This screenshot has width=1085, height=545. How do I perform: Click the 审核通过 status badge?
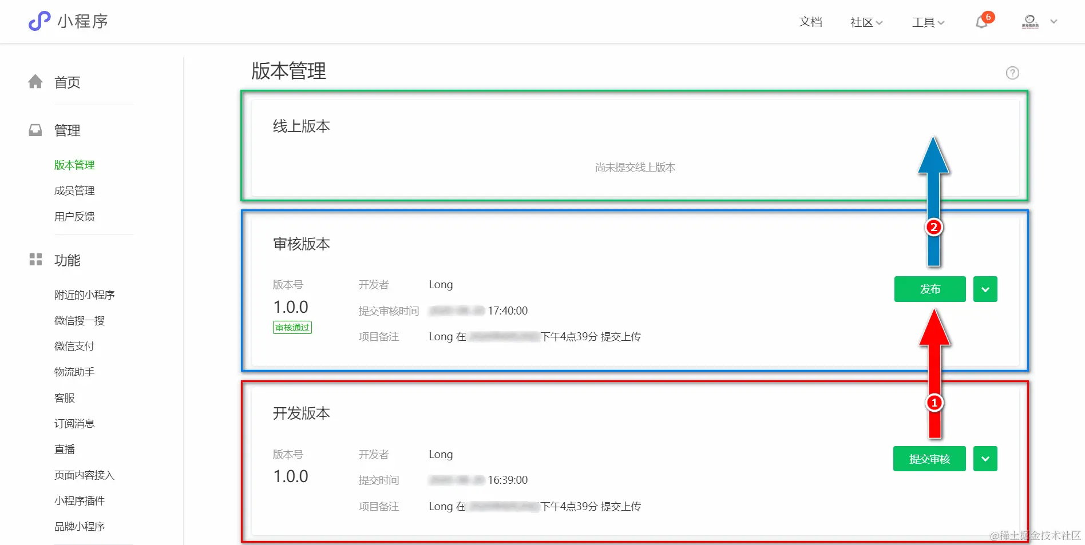(292, 328)
